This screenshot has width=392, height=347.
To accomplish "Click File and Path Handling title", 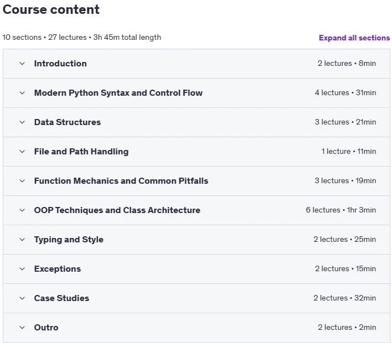I will [x=81, y=152].
